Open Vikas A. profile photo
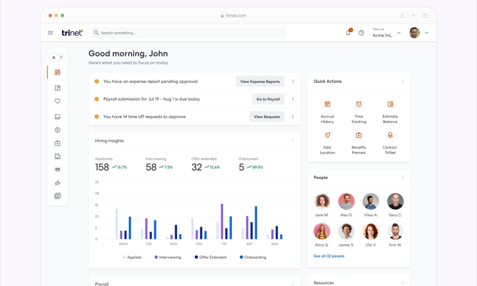This screenshot has height=286, width=477. (371, 201)
